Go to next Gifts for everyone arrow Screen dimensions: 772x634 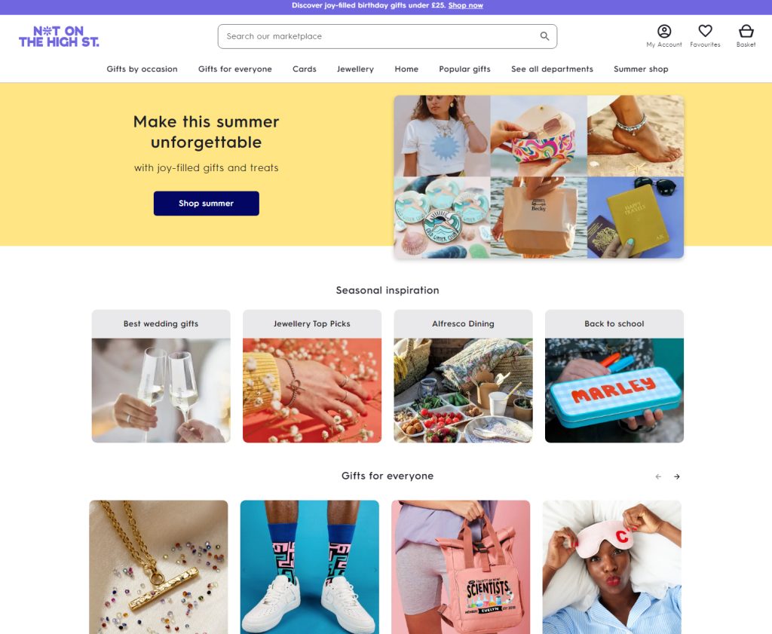pyautogui.click(x=677, y=476)
